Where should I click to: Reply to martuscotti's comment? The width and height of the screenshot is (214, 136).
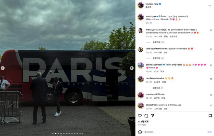(163, 98)
